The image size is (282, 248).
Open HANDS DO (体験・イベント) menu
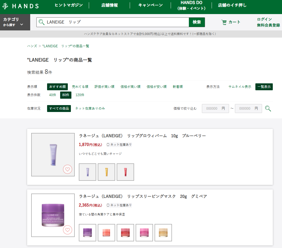click(191, 5)
